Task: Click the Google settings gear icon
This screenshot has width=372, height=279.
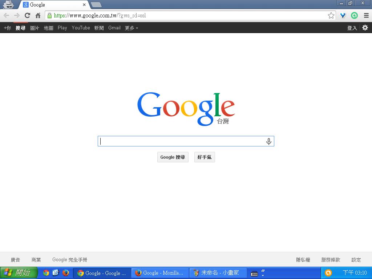Action: [x=365, y=28]
